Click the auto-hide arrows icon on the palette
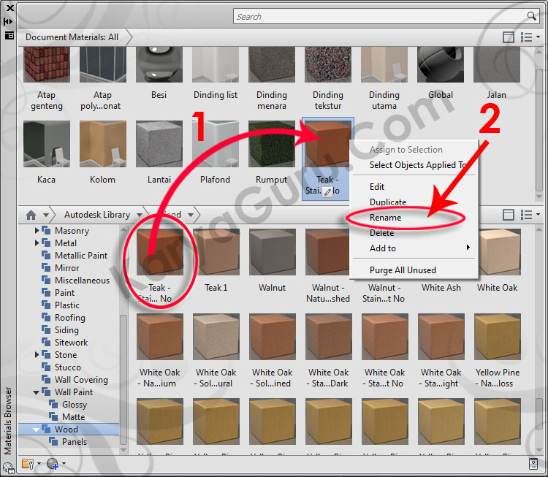548x477 pixels. point(9,21)
